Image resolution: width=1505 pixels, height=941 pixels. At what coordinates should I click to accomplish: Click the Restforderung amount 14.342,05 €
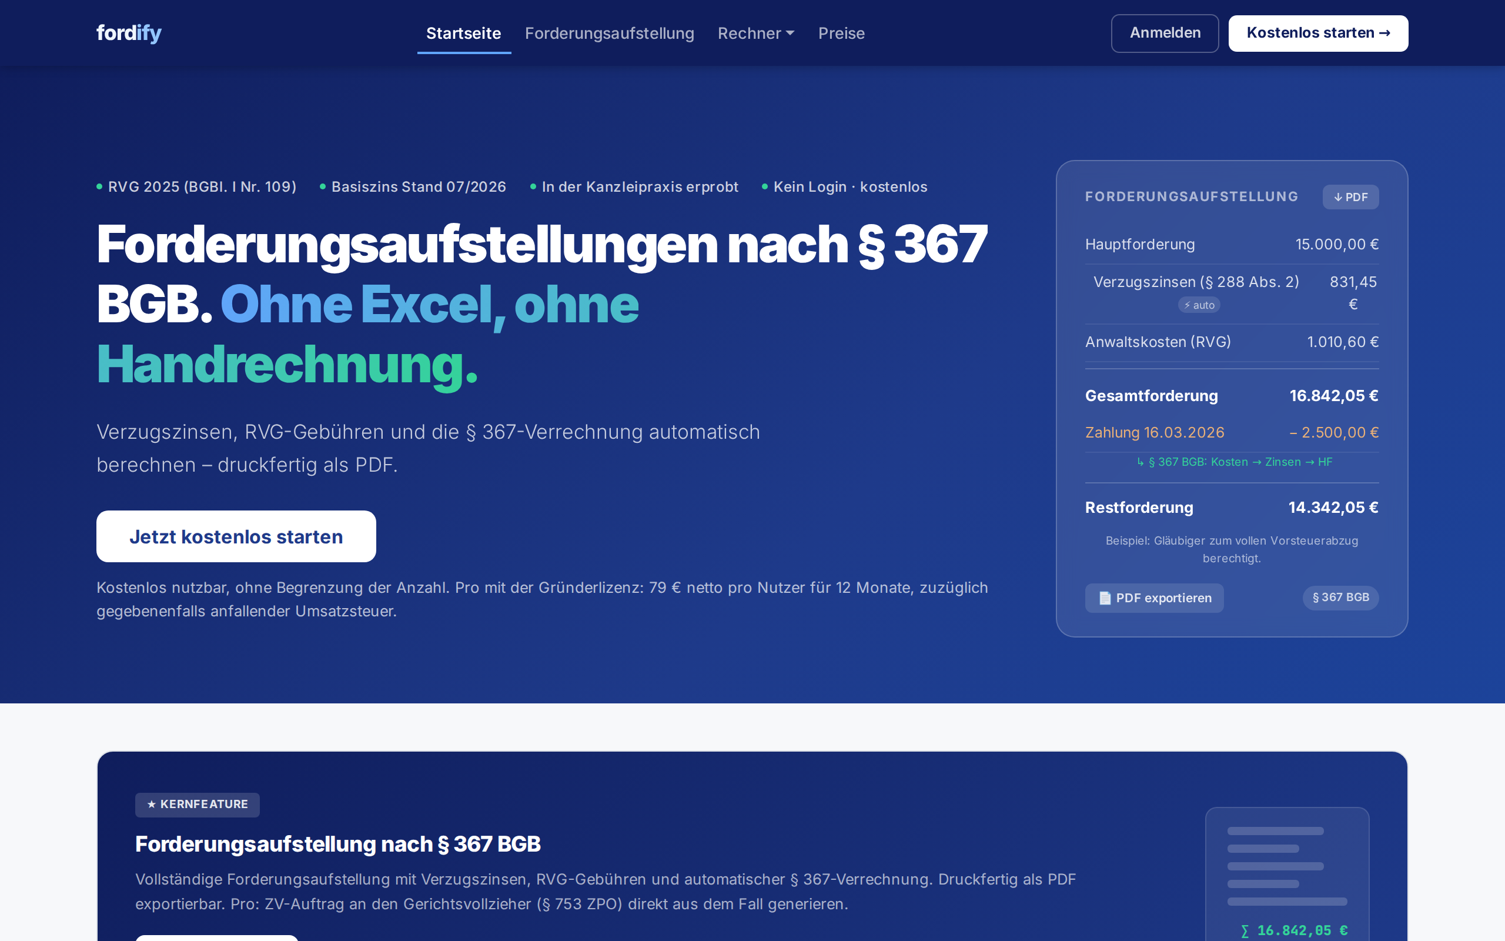(x=1333, y=507)
